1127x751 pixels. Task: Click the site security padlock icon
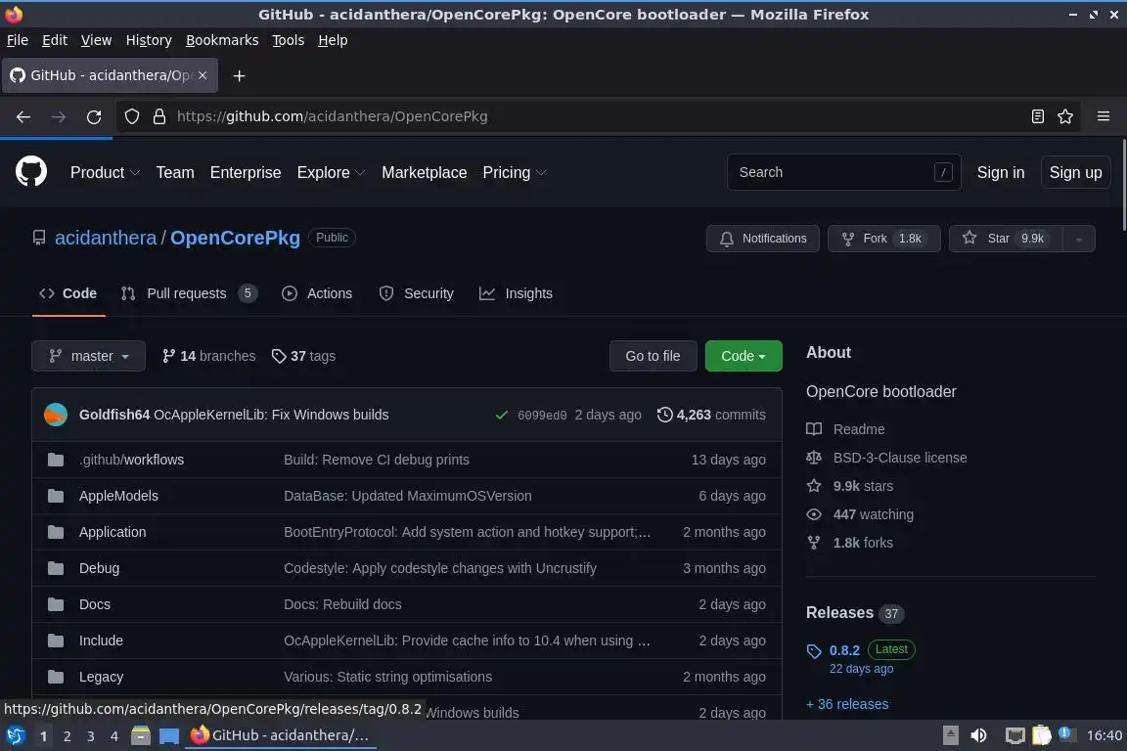coord(159,116)
